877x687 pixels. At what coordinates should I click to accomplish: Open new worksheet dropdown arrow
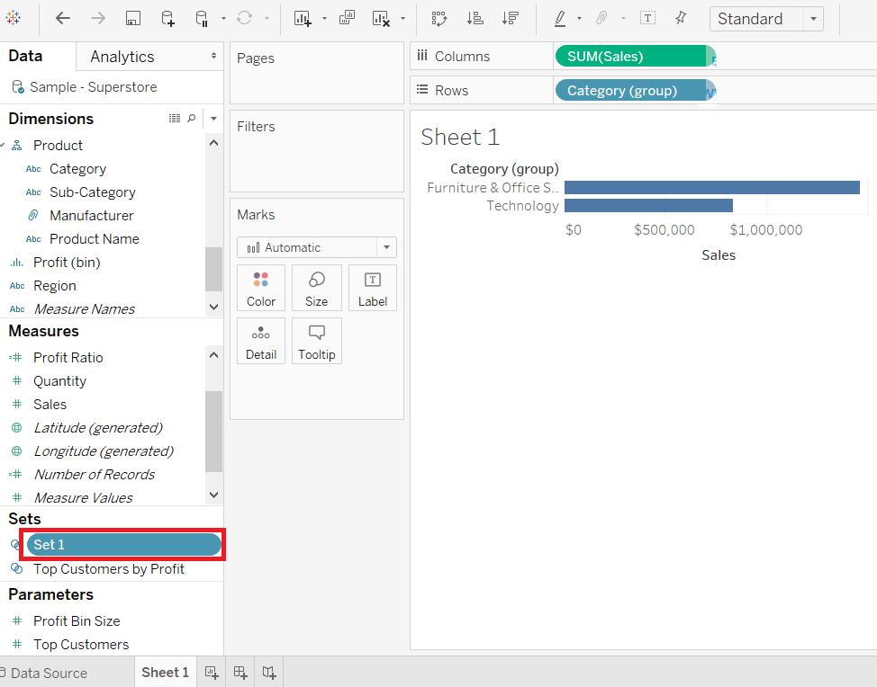point(324,18)
